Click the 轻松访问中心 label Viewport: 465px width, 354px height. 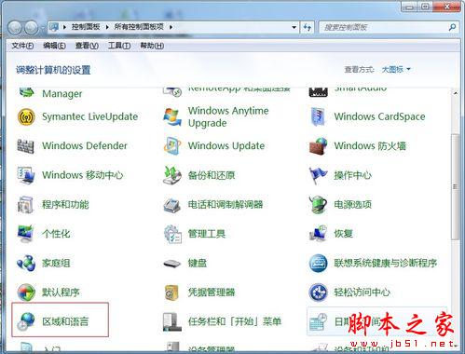coord(362,293)
